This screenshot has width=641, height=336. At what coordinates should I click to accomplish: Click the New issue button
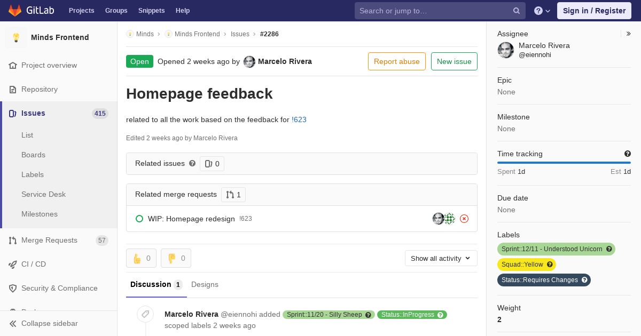point(454,61)
